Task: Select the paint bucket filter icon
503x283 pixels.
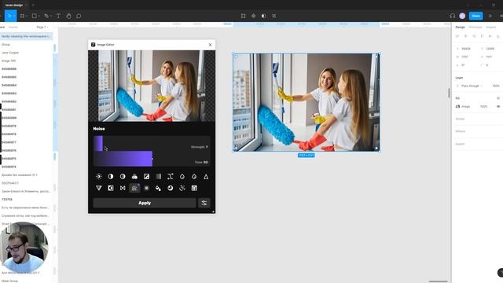Action: pos(158,188)
